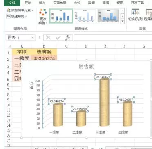Open the 开发工具 ribbon tab
The image size is (152, 149).
[137, 3]
